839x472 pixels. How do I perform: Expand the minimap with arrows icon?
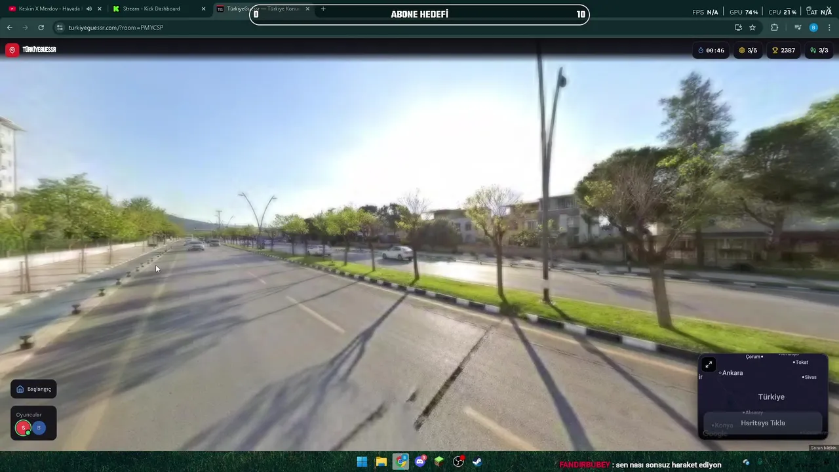pos(709,364)
